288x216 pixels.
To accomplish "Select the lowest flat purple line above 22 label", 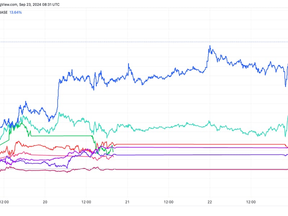I will pyautogui.click(x=210, y=155).
